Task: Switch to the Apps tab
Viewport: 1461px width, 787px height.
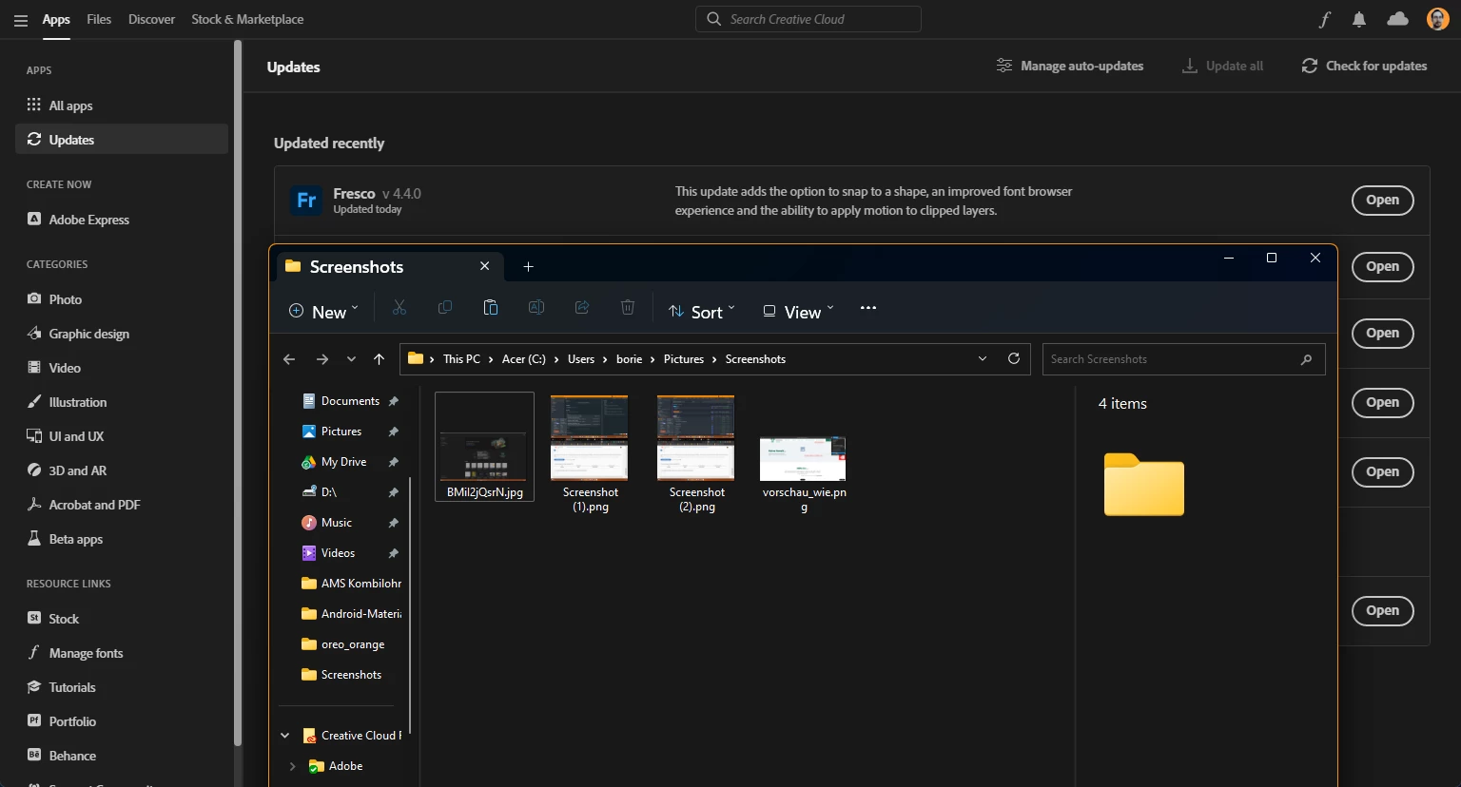Action: click(x=56, y=19)
